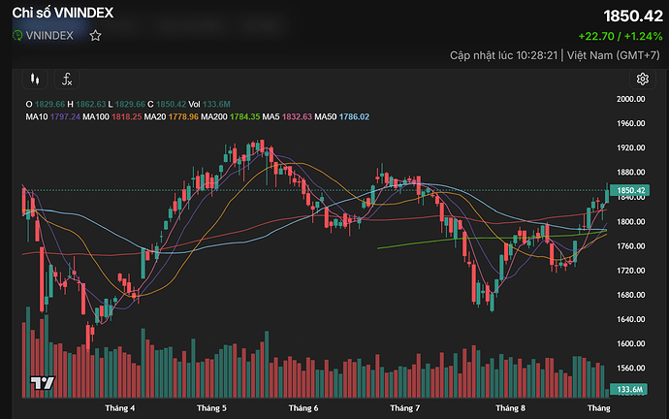Click the 1850.42 index value at top right
The image size is (669, 419).
click(633, 16)
